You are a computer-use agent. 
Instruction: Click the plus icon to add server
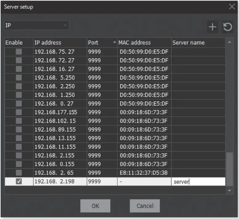(x=212, y=27)
